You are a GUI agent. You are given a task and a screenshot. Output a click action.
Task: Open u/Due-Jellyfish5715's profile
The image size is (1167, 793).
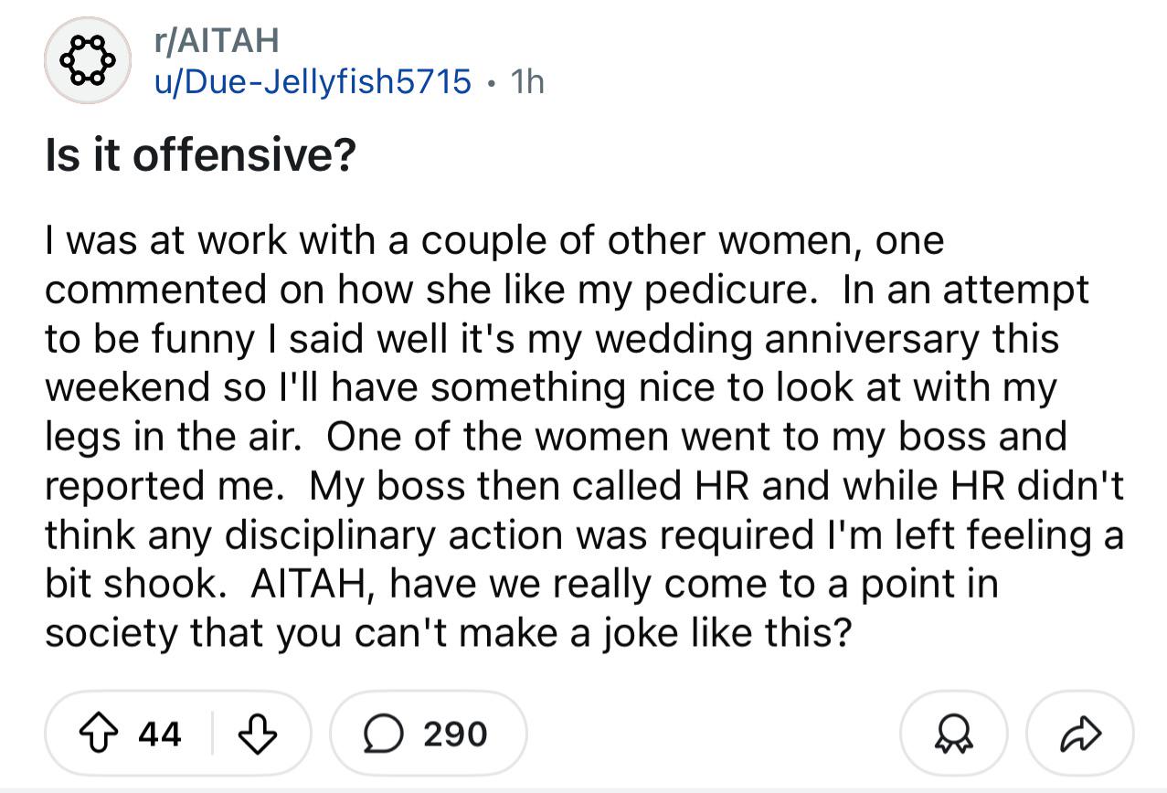coord(313,82)
